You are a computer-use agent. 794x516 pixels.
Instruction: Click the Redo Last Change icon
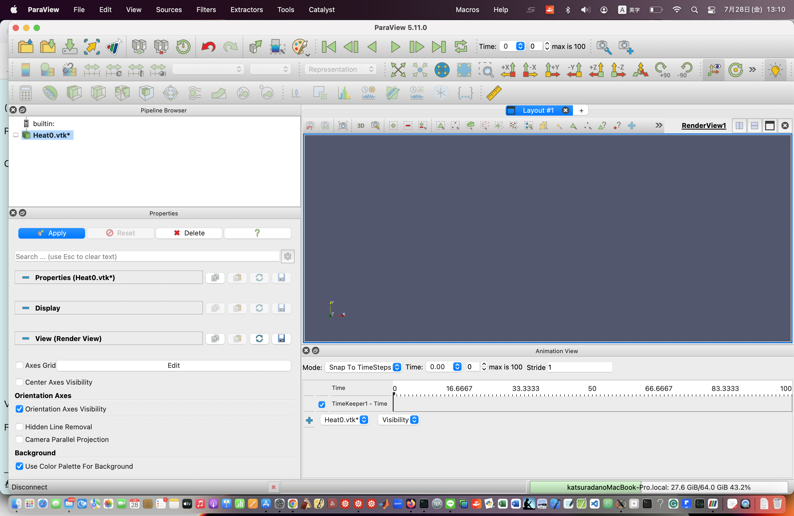(x=231, y=46)
